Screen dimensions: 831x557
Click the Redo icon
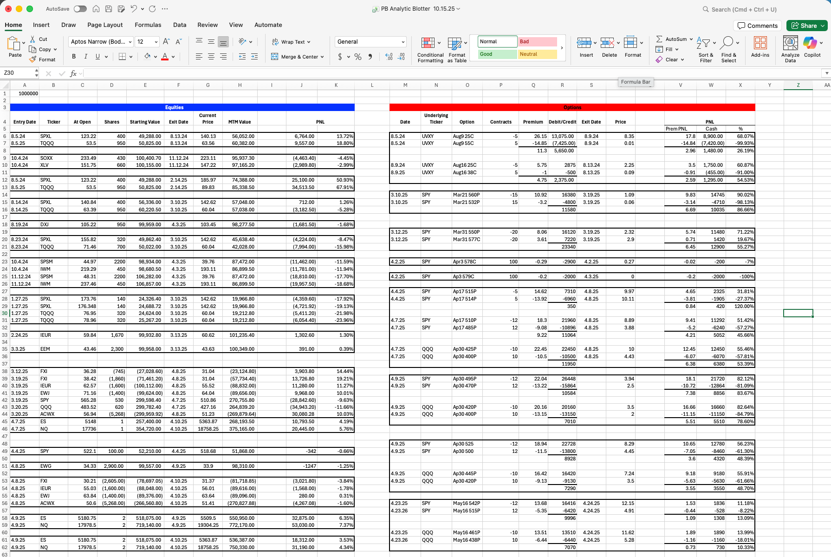(x=152, y=9)
